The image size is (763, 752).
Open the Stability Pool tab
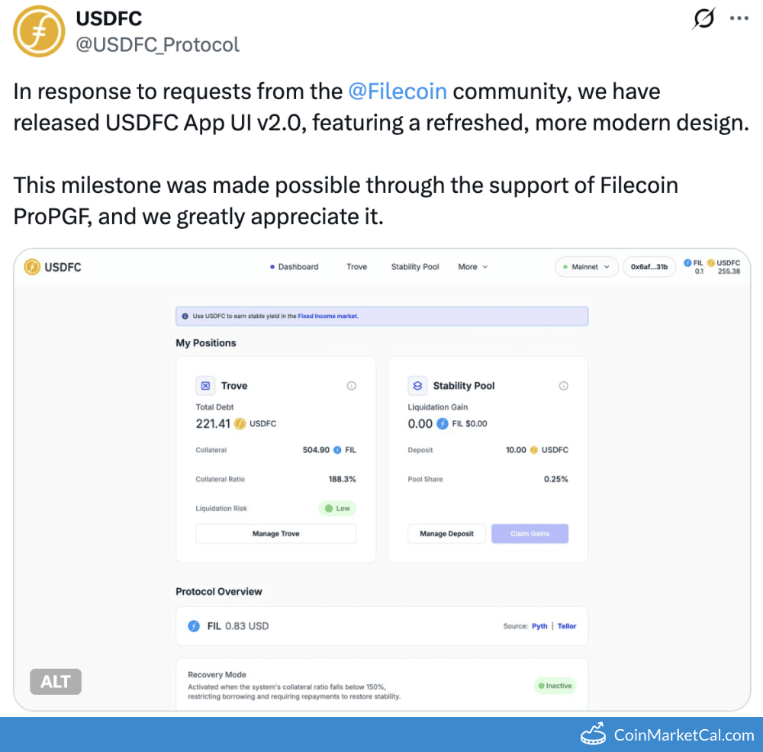[415, 267]
